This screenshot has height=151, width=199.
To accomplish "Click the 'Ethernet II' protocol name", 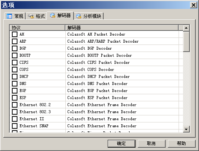I will click(32, 119).
